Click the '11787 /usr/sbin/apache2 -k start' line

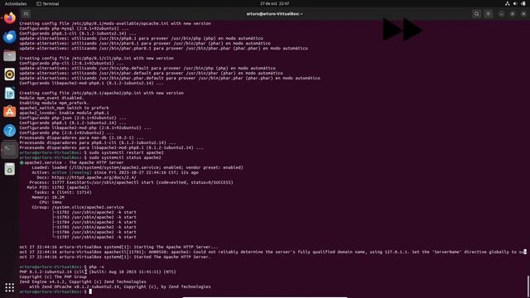click(x=94, y=238)
